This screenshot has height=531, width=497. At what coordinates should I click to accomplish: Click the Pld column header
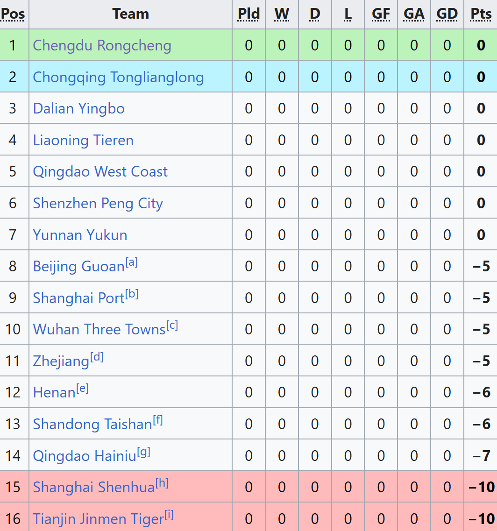coord(248,14)
